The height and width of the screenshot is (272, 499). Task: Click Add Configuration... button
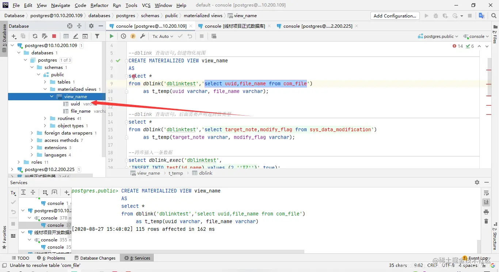pyautogui.click(x=395, y=16)
